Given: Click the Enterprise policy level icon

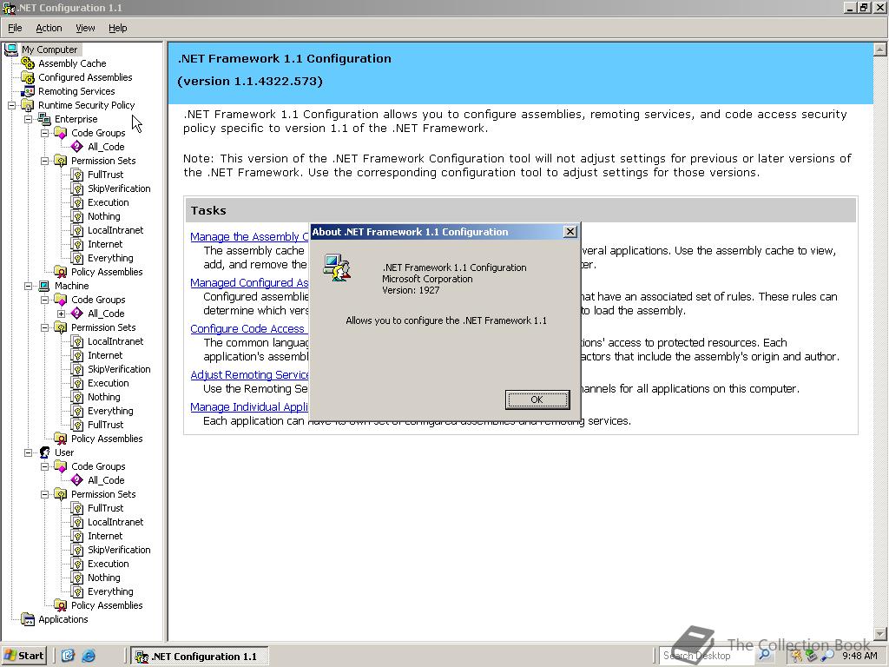Looking at the screenshot, I should (x=44, y=118).
